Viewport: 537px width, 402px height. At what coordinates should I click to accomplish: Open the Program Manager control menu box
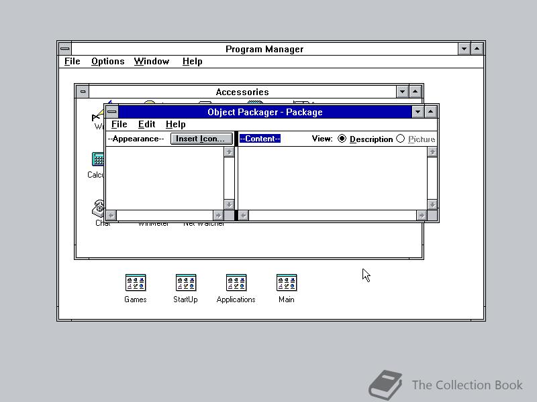pyautogui.click(x=64, y=48)
